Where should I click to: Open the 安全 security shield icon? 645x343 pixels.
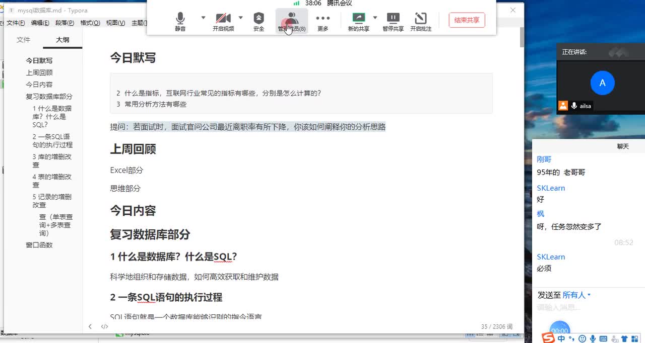click(259, 22)
